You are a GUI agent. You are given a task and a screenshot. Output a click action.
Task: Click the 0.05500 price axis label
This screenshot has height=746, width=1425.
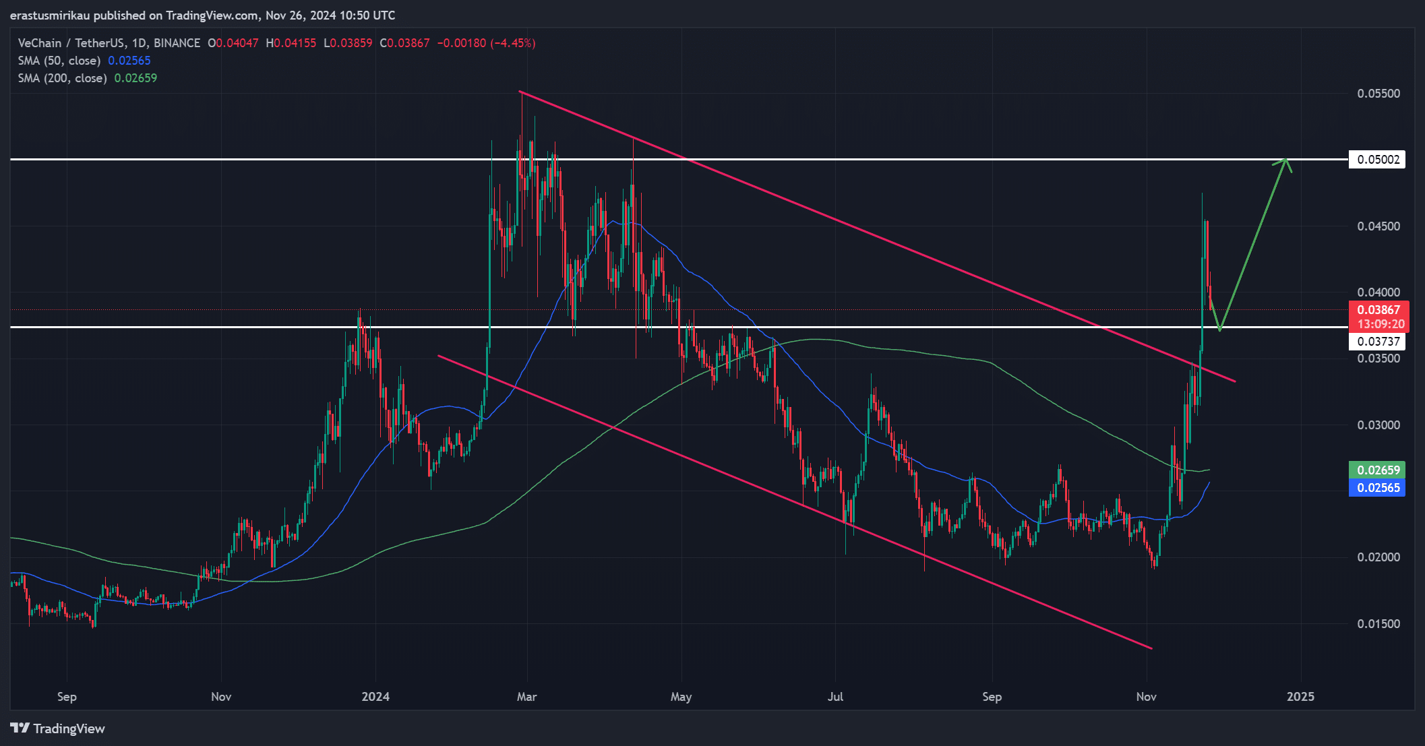pos(1378,94)
